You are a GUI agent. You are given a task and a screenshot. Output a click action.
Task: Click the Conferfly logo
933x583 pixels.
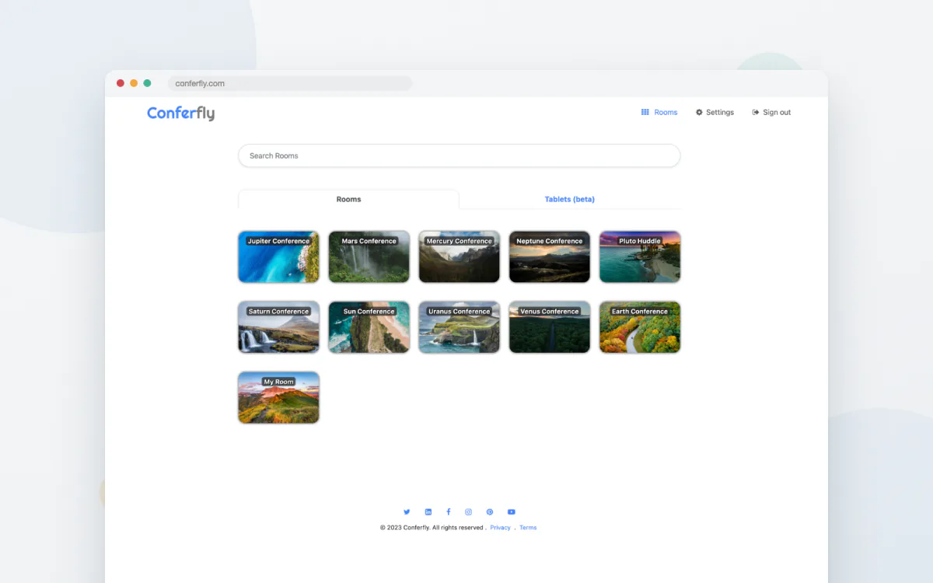pyautogui.click(x=181, y=113)
